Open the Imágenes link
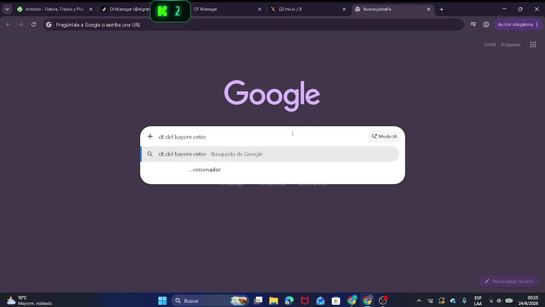Screen dimensions: 545x307 click(511, 44)
